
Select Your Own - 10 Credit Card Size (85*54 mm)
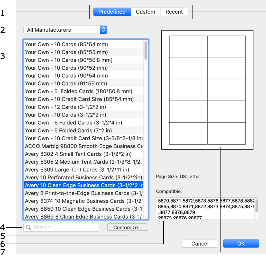point(84,99)
